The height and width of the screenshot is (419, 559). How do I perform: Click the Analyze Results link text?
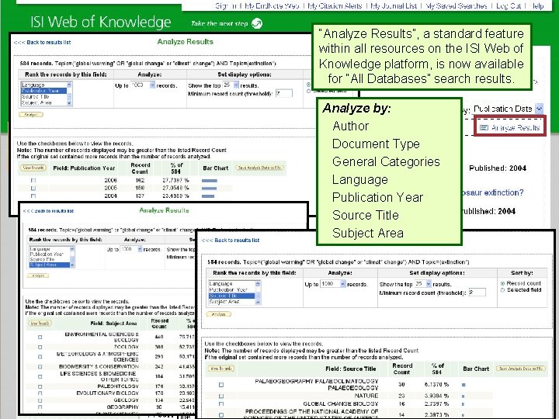click(516, 127)
